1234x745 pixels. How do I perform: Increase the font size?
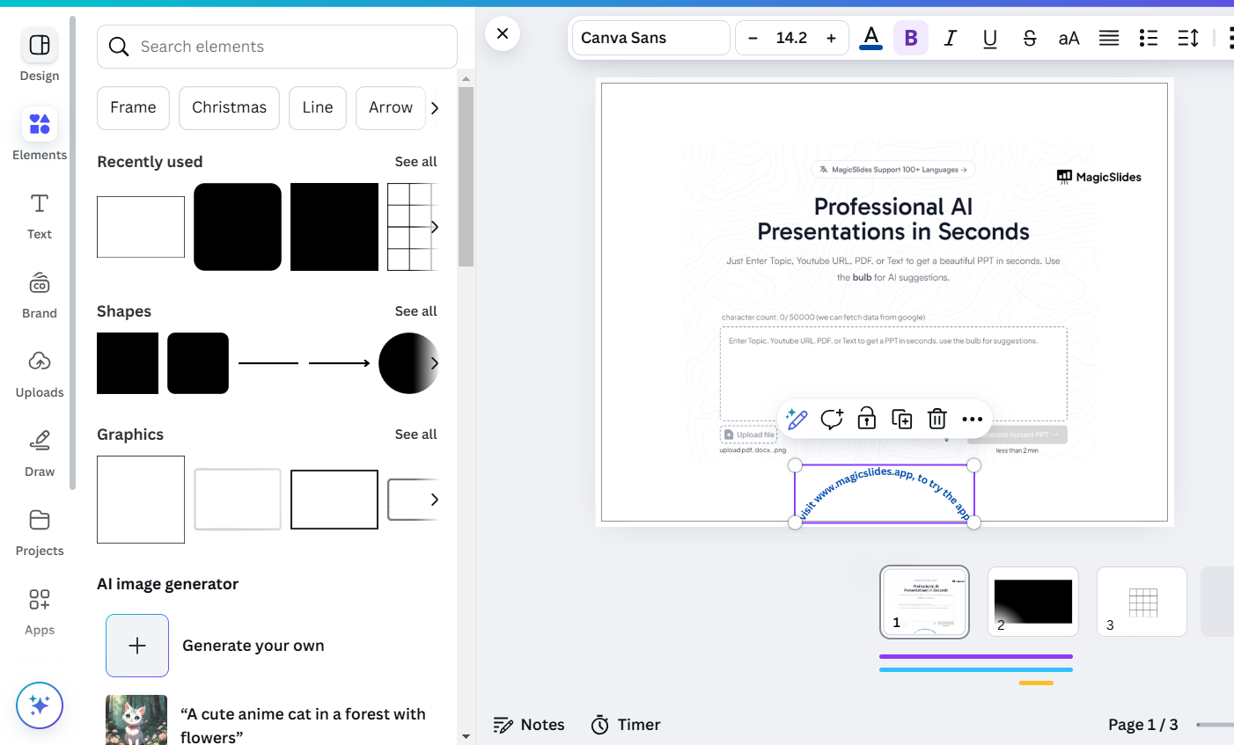click(831, 38)
